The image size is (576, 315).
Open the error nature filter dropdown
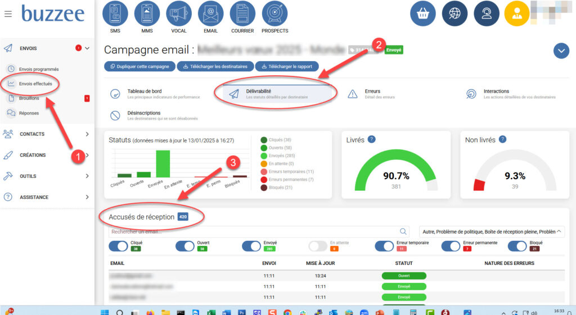tap(492, 231)
